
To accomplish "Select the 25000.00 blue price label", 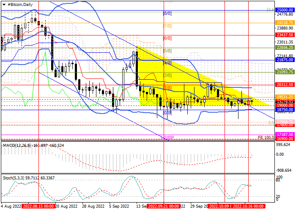I will (285, 10).
